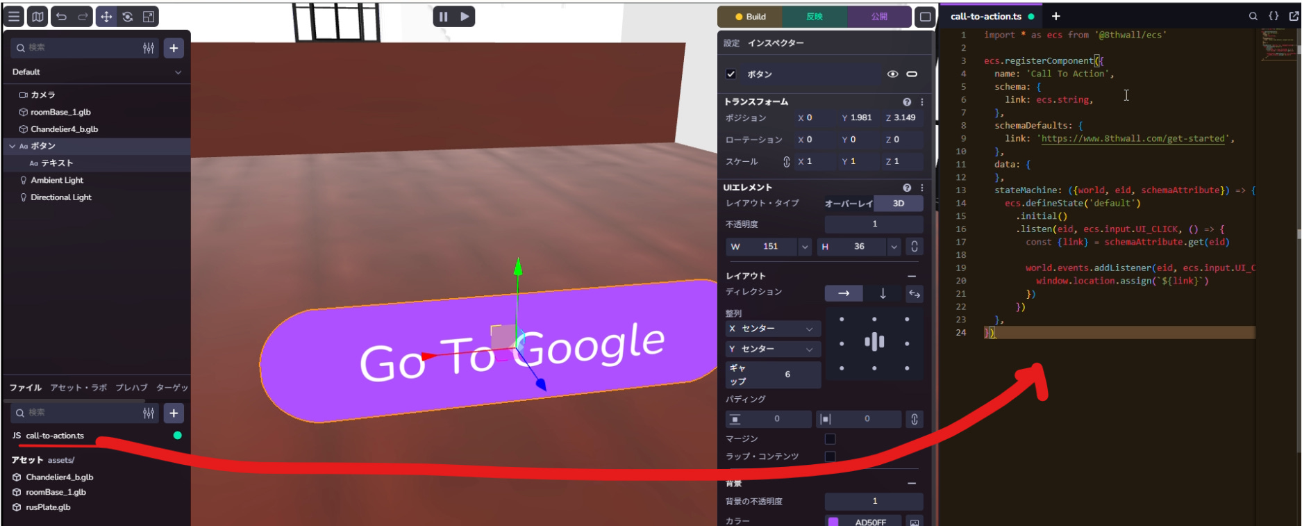This screenshot has width=1302, height=526.
Task: Enable the マージン checkbox
Action: (x=830, y=439)
